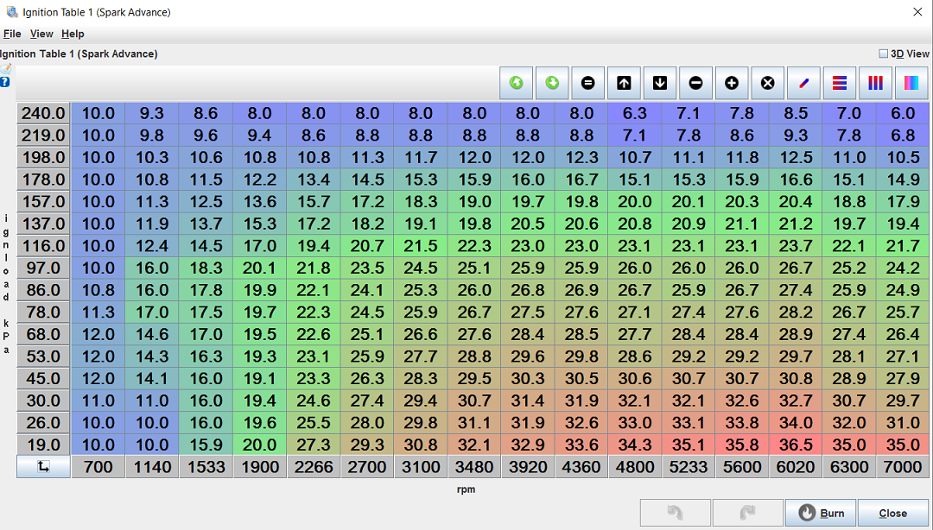Open the File menu
This screenshot has height=530, width=933.
click(12, 34)
